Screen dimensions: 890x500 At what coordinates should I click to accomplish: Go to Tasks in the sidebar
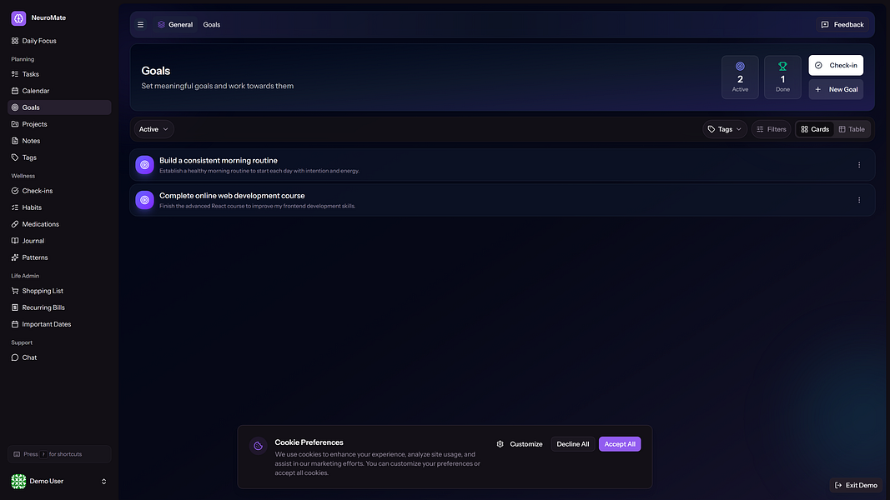(x=59, y=74)
